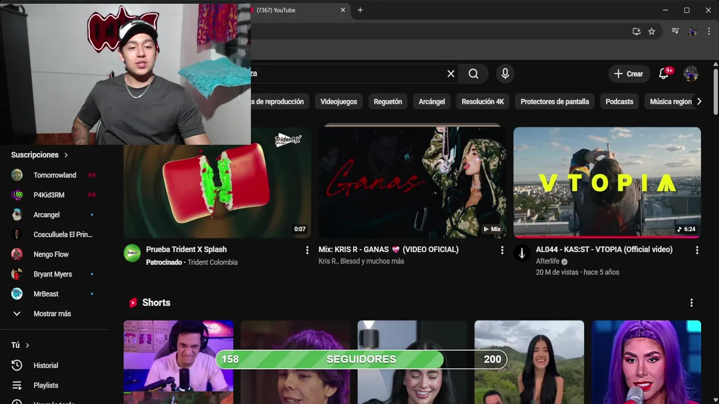Open the notifications bell

[664, 74]
